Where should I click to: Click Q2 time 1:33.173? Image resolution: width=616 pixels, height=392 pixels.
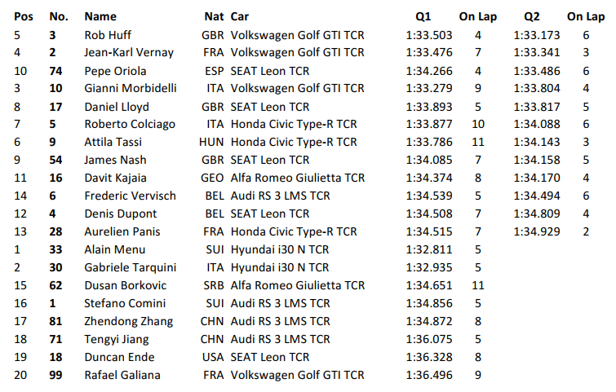[537, 35]
